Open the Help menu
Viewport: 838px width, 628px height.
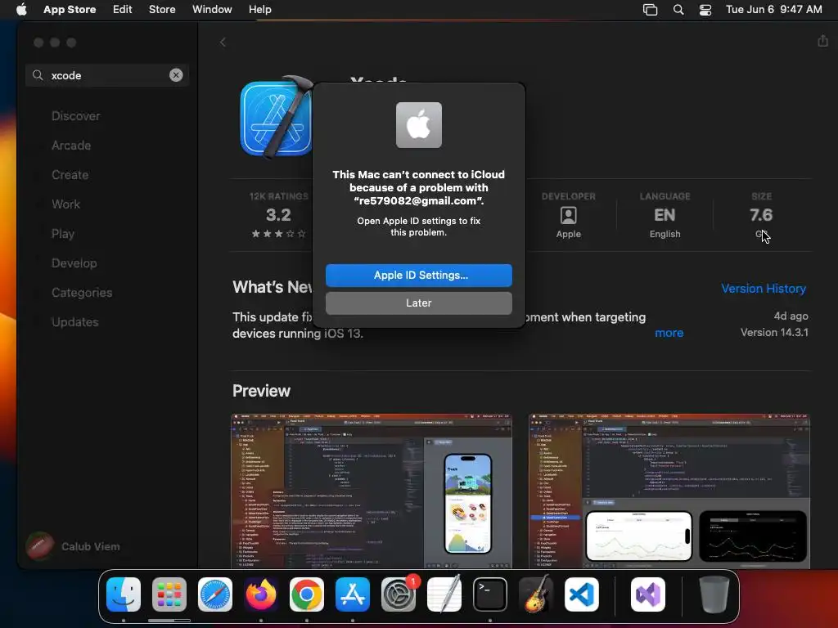(x=259, y=10)
